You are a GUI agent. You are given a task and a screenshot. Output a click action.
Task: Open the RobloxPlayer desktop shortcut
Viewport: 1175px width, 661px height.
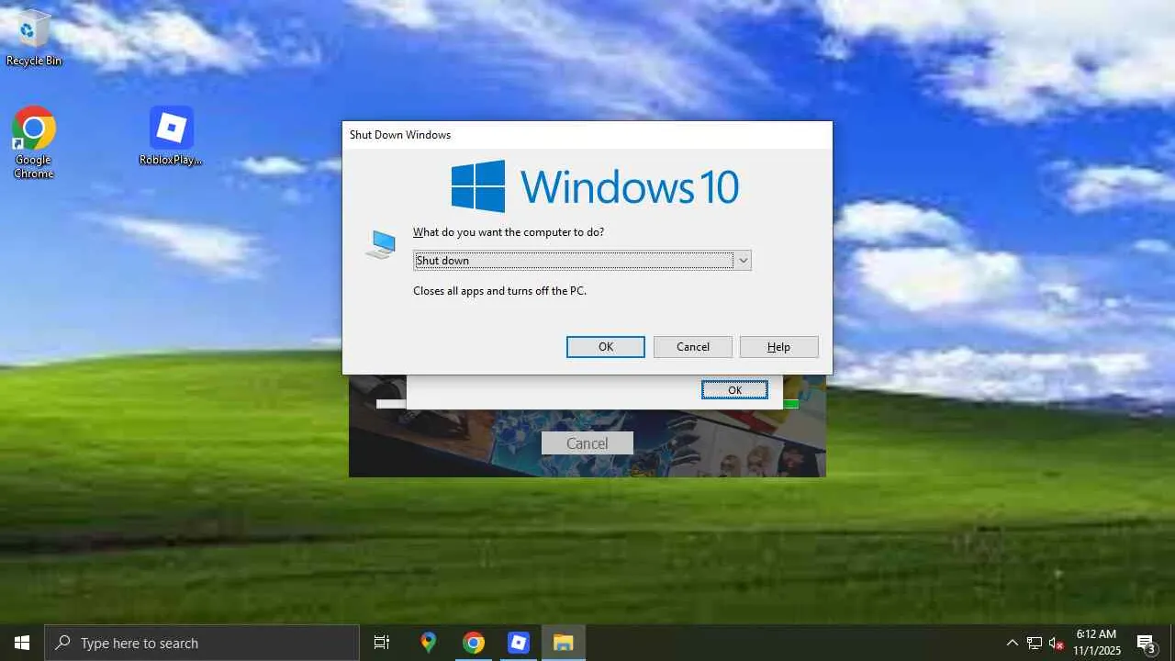click(x=171, y=136)
